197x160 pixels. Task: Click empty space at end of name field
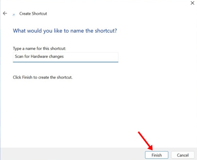coord(95,57)
